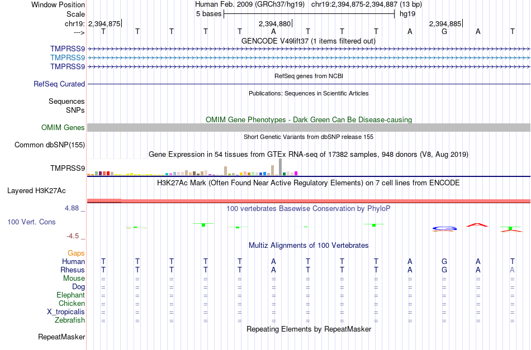Select the Sequences publications track label
This screenshot has height=350, width=531.
tap(67, 102)
